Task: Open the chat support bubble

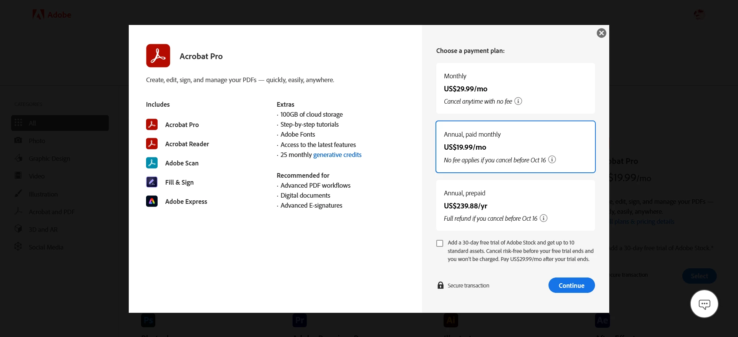Action: pos(704,304)
